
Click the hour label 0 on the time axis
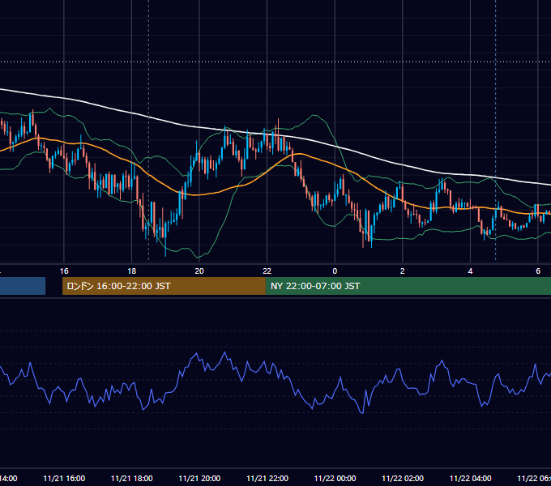335,271
